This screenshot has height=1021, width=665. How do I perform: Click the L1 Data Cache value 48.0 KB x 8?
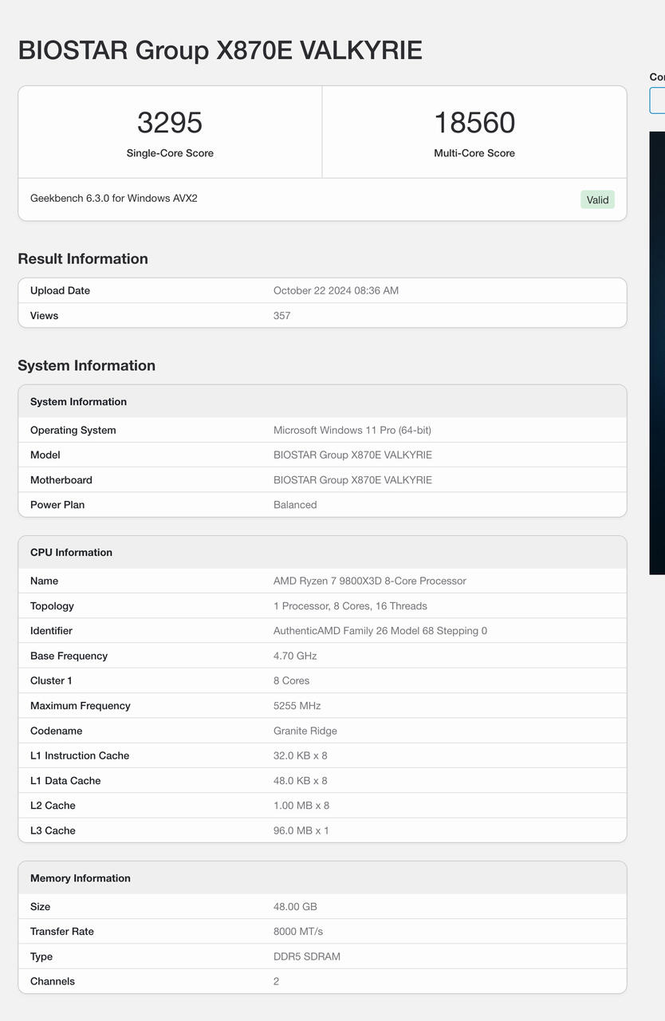tap(300, 781)
